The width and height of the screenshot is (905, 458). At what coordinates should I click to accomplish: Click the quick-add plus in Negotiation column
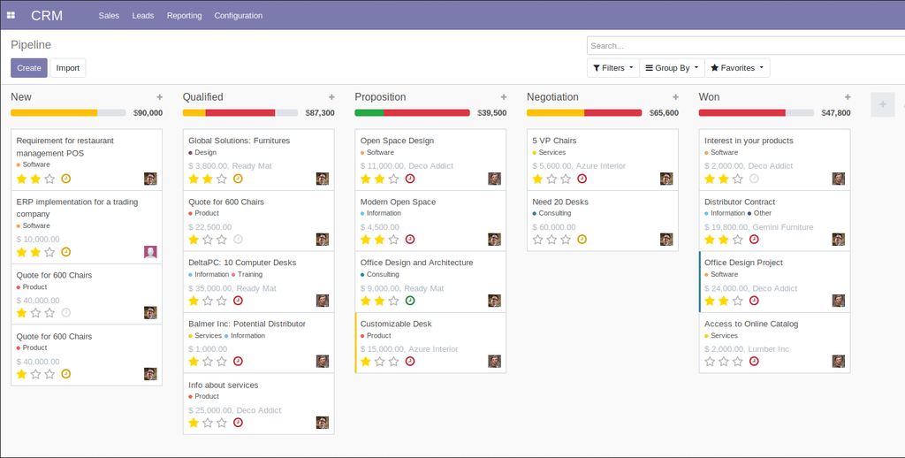click(x=676, y=97)
